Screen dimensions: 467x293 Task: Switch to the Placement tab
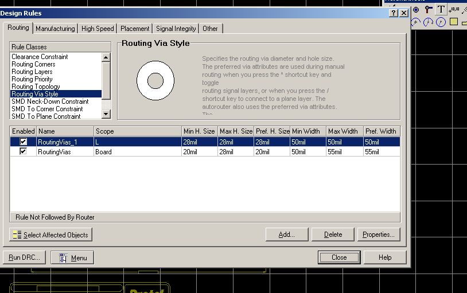135,29
